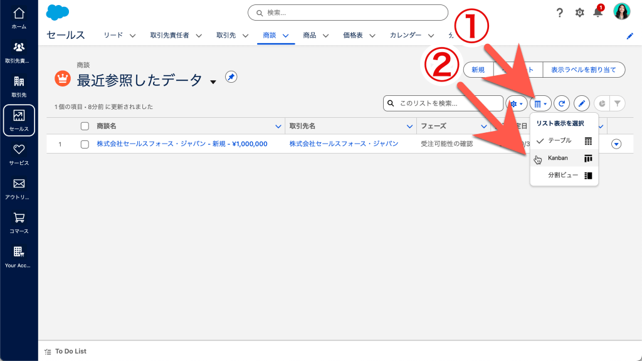Open the 取引先名 column menu chevron

pyautogui.click(x=409, y=127)
